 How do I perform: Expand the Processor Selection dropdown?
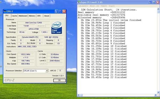tap(47, 71)
